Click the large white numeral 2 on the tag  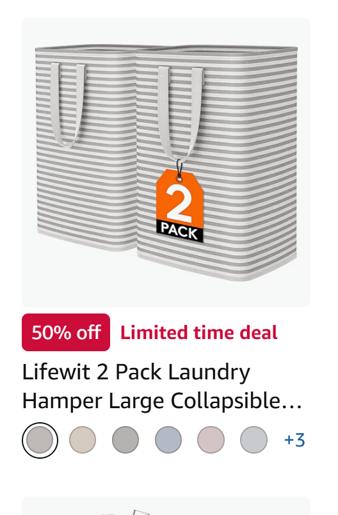coord(178,202)
